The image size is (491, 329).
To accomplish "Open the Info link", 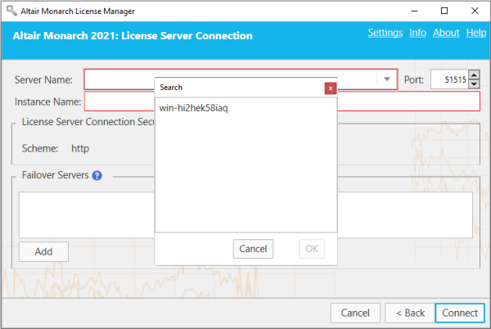I will 417,33.
